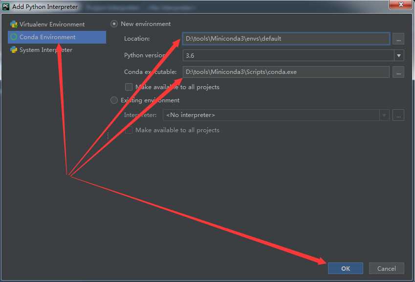Click the Conda Environment green circle icon
The image size is (415, 282).
point(14,37)
